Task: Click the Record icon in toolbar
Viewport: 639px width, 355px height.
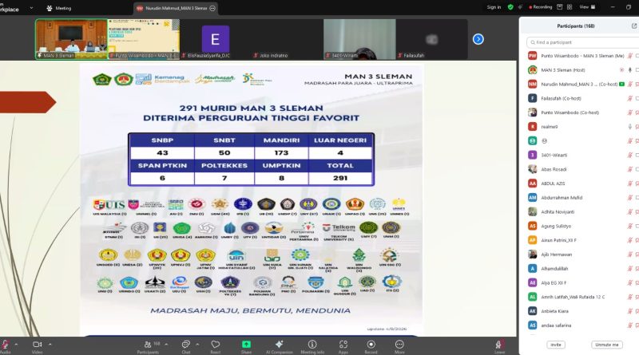Action: (371, 345)
